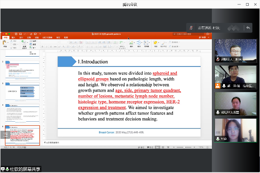This screenshot has height=173, width=260.
Task: Click the muted microphone icon in speaker bar
Action: pos(191,28)
